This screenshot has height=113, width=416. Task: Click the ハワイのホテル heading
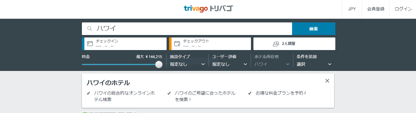click(108, 83)
